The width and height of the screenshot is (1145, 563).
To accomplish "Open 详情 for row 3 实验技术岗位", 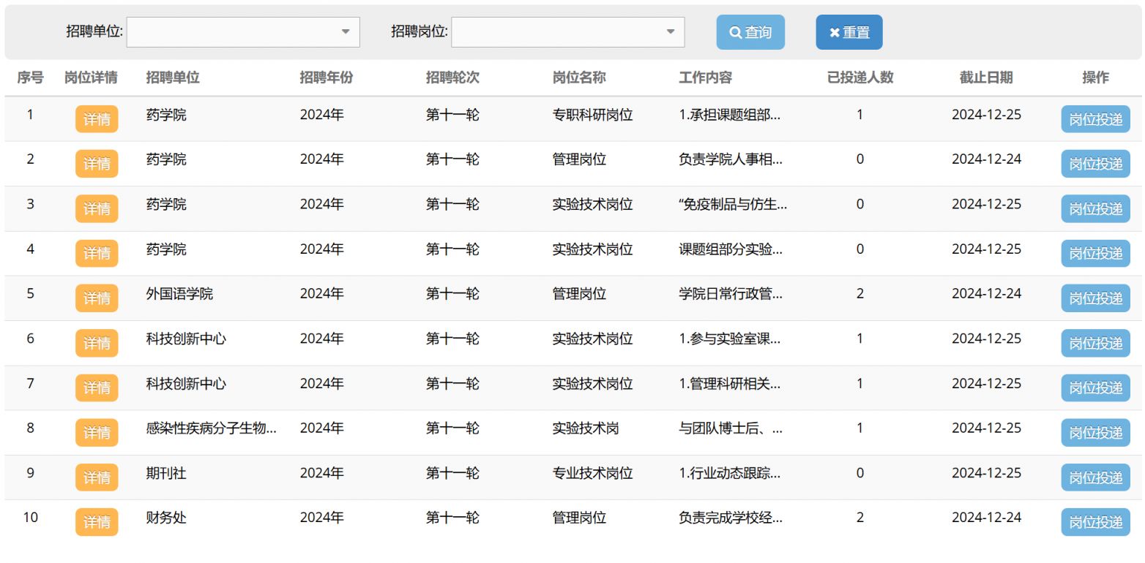I will click(x=97, y=209).
